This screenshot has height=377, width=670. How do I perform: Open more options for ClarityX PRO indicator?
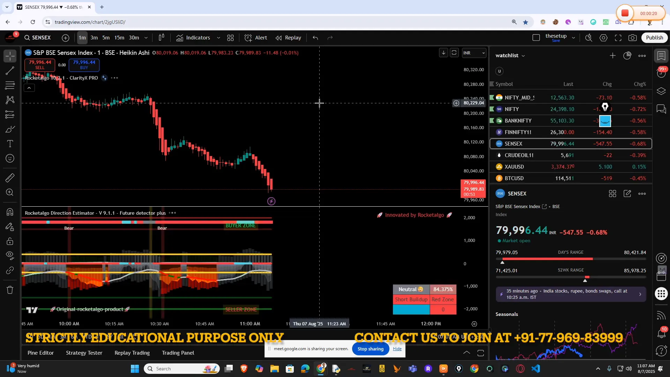114,78
